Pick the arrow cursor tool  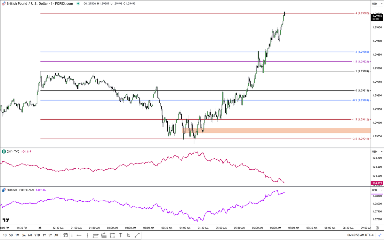click(128, 235)
